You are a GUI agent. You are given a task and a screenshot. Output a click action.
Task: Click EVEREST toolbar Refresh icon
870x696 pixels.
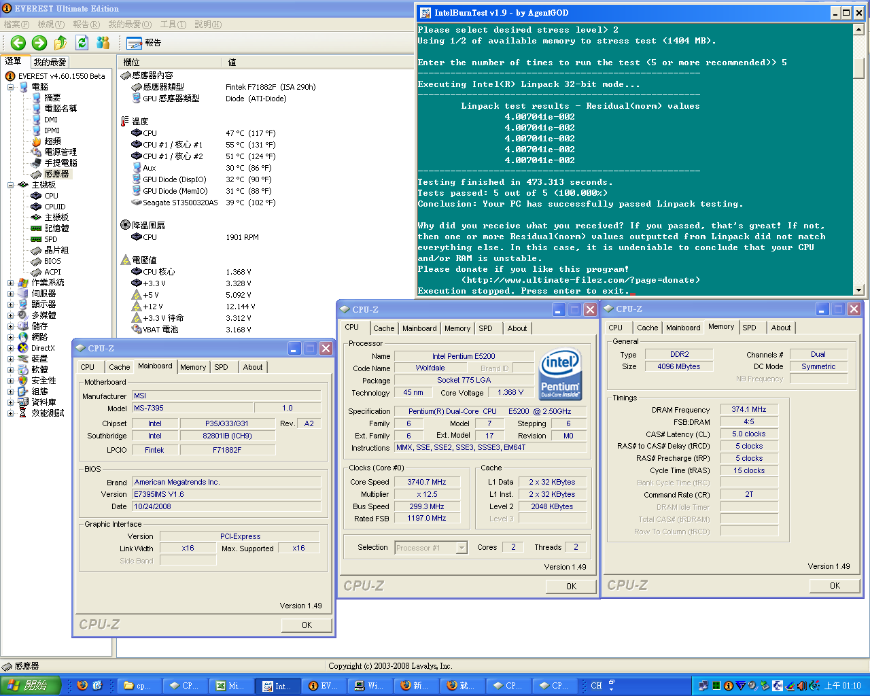click(x=82, y=43)
